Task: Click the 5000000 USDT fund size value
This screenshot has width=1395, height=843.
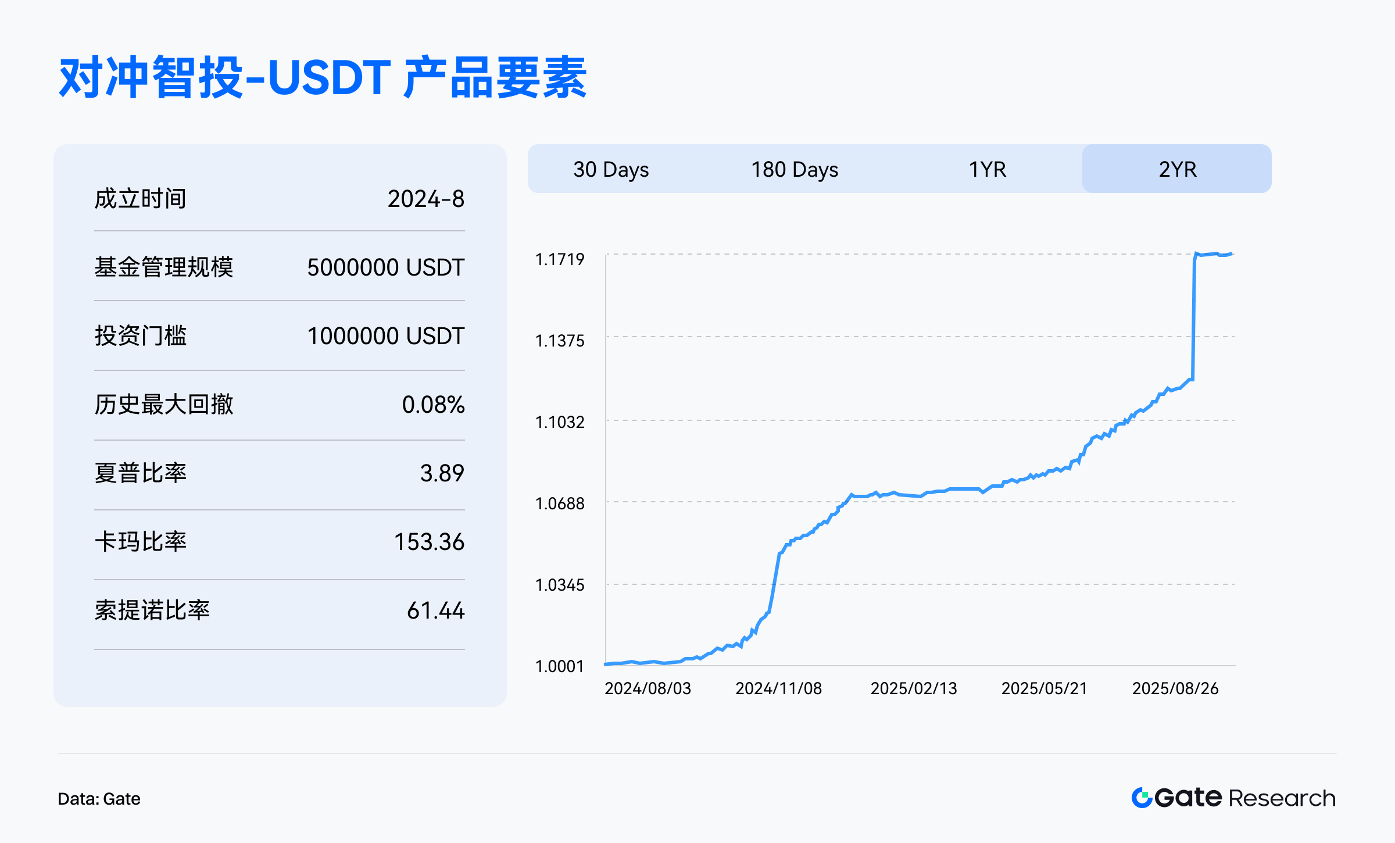Action: coord(385,267)
